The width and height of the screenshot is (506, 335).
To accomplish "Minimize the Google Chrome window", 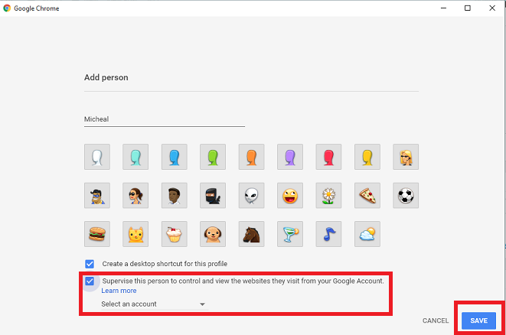I will point(444,8).
